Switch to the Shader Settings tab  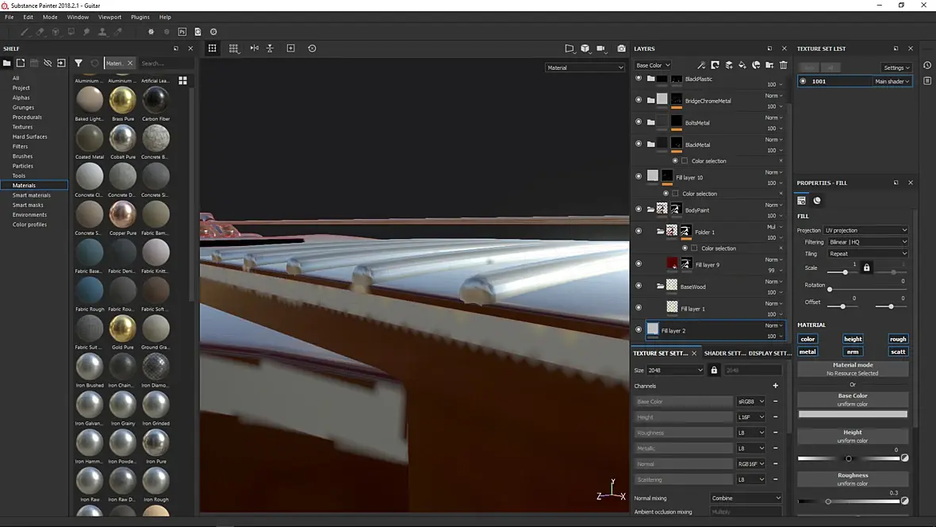(x=723, y=353)
